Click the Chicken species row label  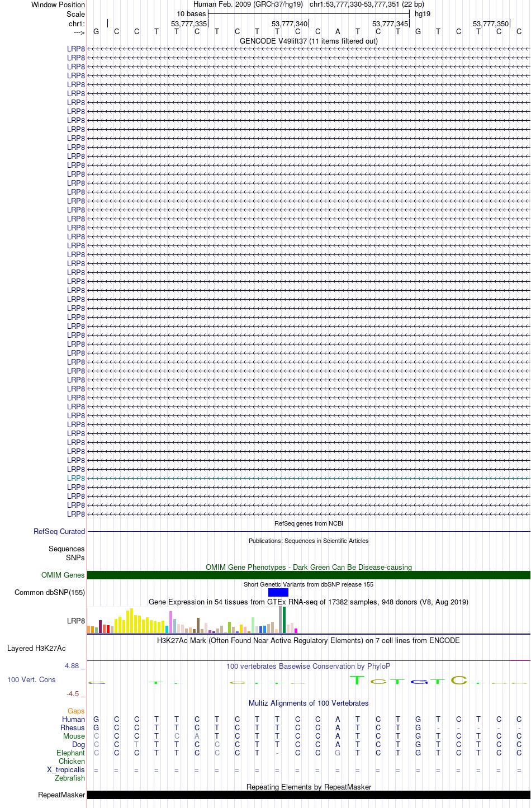tap(72, 761)
